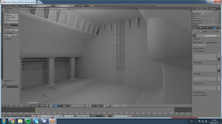
Task: Open the Material properties tab
Action: 217,28
